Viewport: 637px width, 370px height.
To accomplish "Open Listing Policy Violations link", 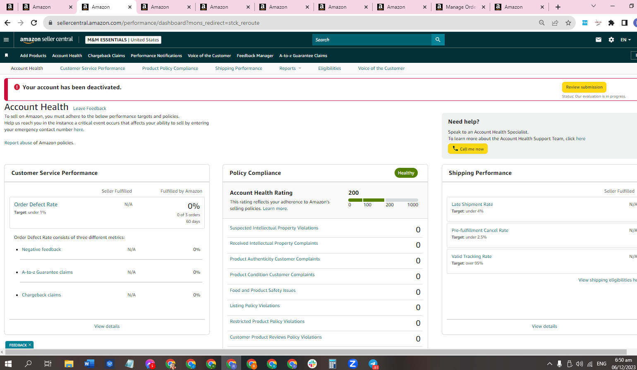I will (x=255, y=306).
